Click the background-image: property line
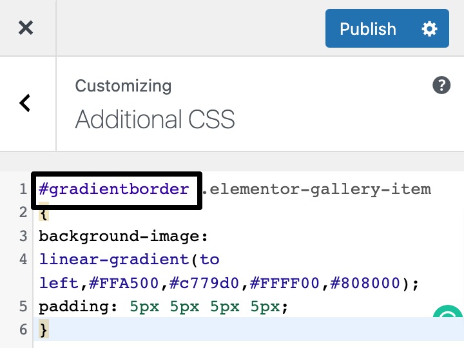464x348 pixels. pos(123,237)
